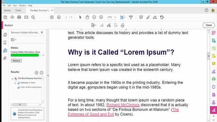This screenshot has height=122, width=217.
Task: Click the Comment tool in right pane
Action: [214, 64]
